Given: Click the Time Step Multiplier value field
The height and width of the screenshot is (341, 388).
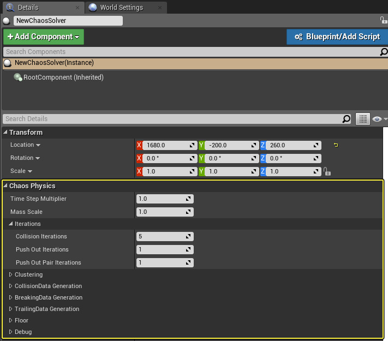Looking at the screenshot, I should 161,199.
